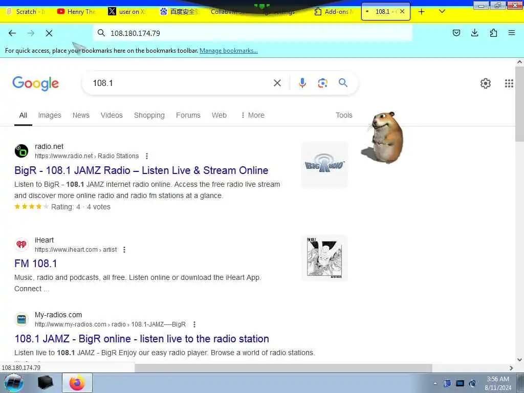Image resolution: width=524 pixels, height=393 pixels.
Task: Open the Google apps grid
Action: coord(509,83)
